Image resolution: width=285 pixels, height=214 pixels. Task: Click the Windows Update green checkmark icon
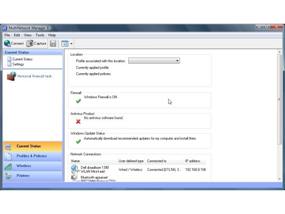pyautogui.click(x=78, y=141)
